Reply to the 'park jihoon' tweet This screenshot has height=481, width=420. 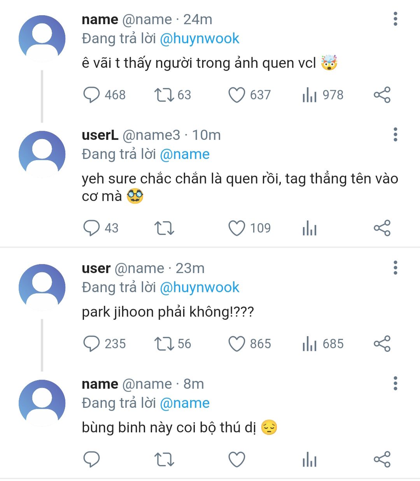tap(92, 344)
